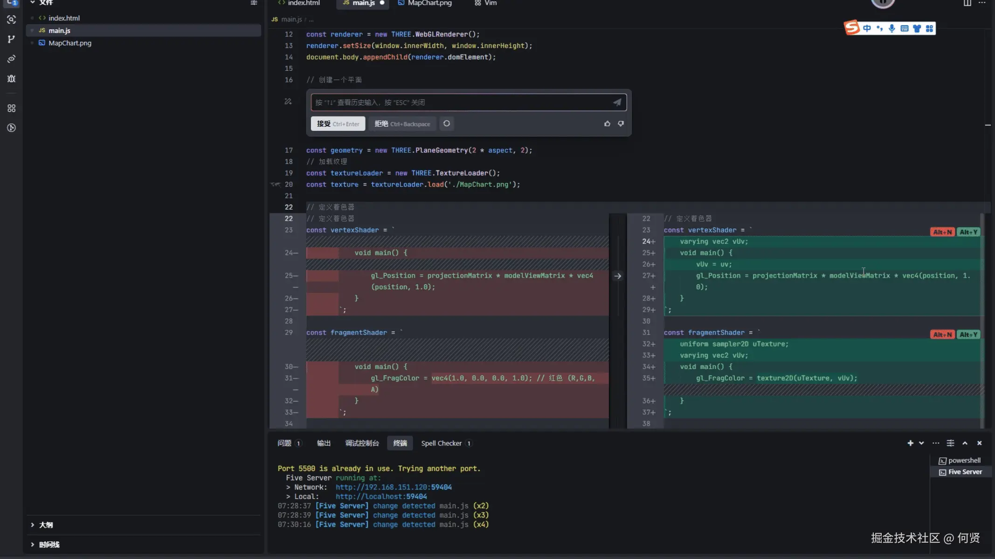The image size is (995, 559).
Task: Switch to the MapChart.png editor tab
Action: point(429,3)
